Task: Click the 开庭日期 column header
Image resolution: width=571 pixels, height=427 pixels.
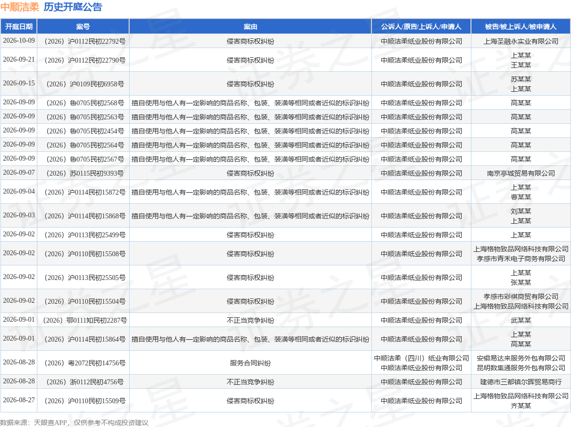Action: [18, 27]
